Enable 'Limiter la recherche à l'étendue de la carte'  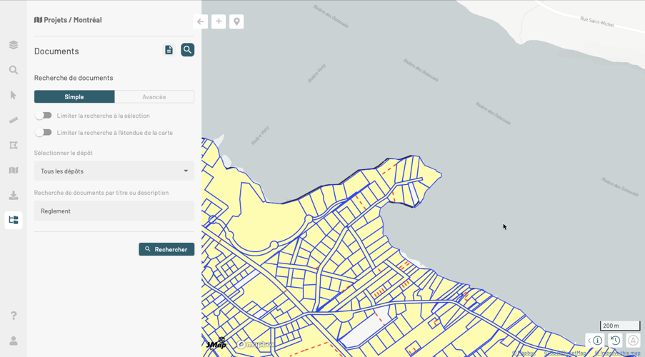tap(44, 133)
